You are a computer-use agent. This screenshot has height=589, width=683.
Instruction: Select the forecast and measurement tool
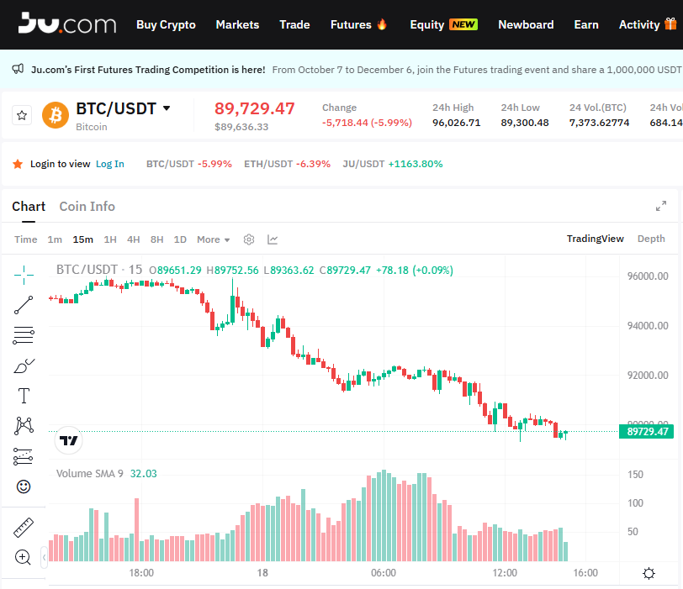[24, 456]
